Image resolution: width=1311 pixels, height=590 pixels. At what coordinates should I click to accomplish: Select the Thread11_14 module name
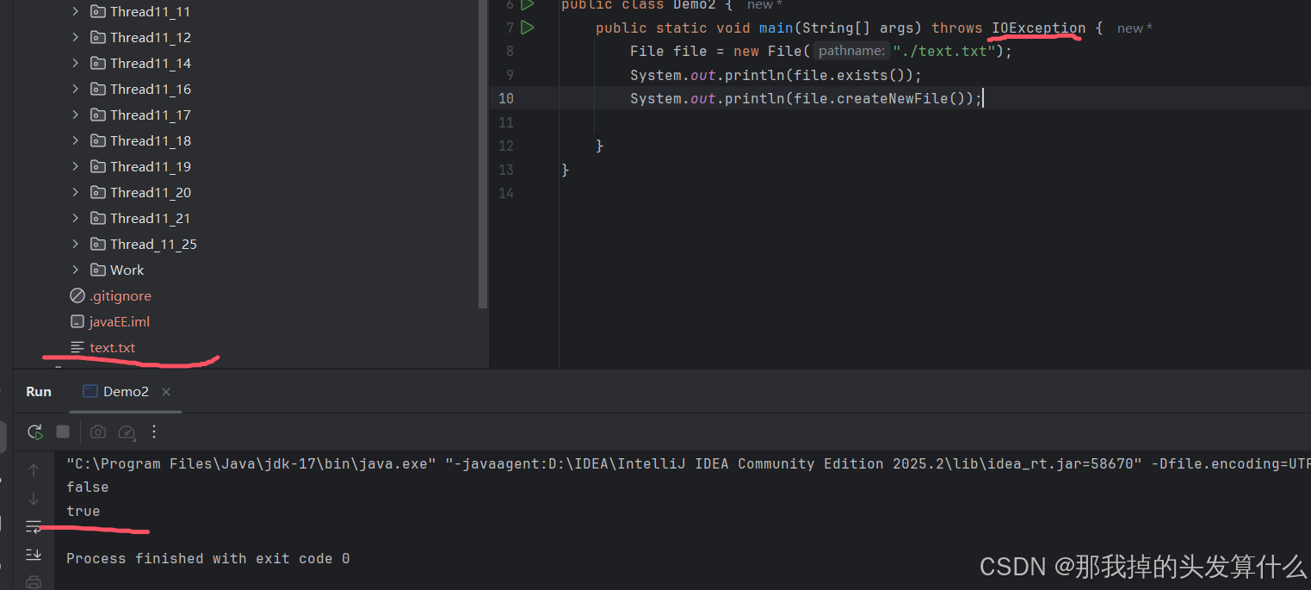[151, 64]
